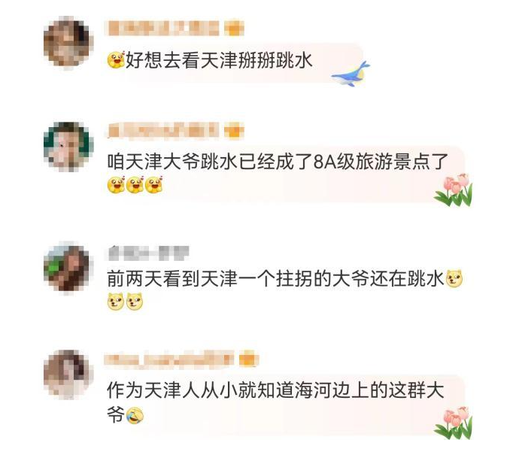Click the tulip decoration on the 8A级 comment
This screenshot has height=455, width=510.
tap(454, 190)
